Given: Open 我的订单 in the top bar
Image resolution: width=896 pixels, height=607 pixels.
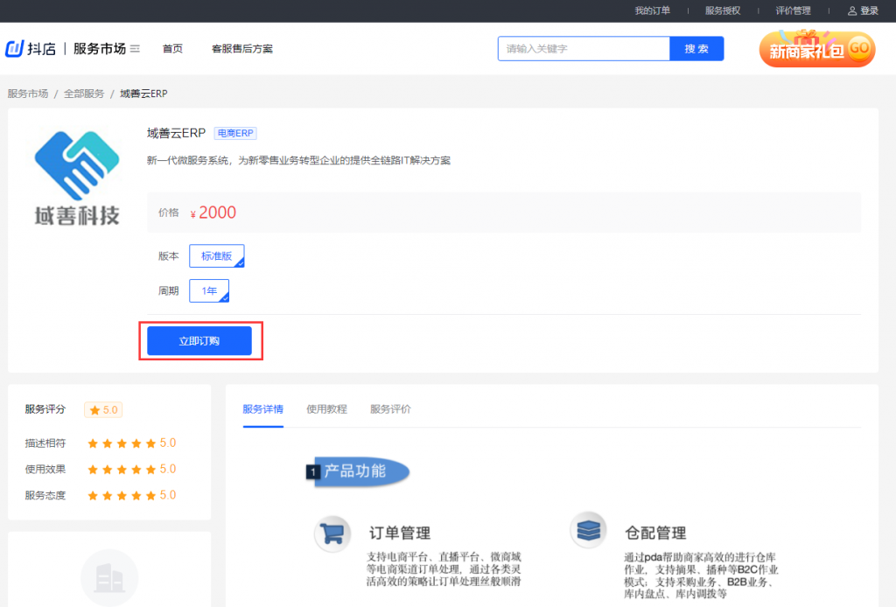Looking at the screenshot, I should (651, 10).
